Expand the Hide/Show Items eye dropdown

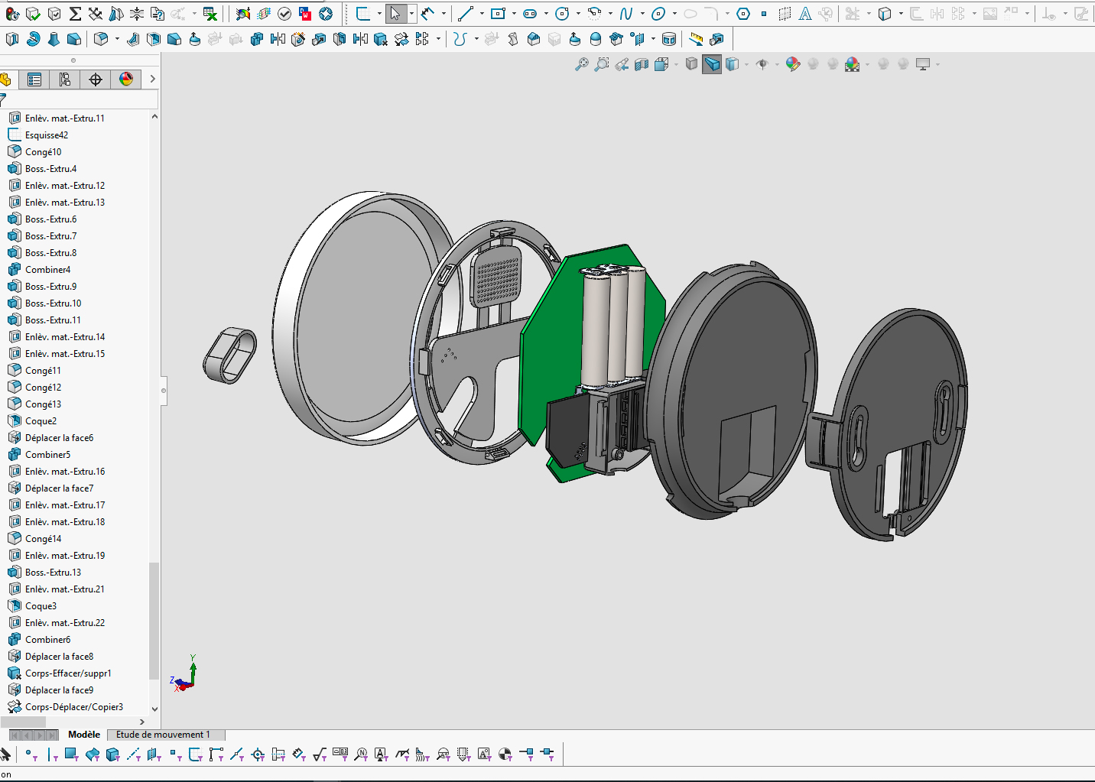[x=777, y=65]
